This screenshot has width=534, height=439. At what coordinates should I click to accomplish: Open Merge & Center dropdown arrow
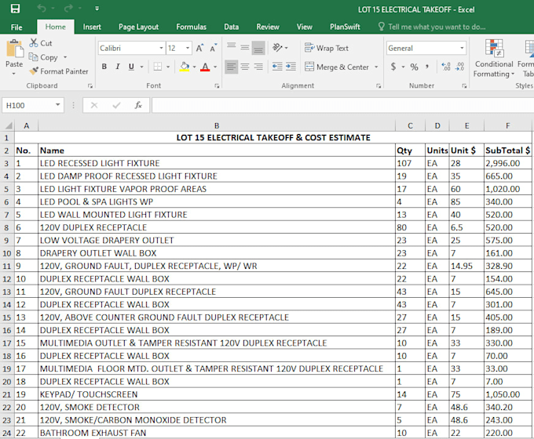pos(376,67)
